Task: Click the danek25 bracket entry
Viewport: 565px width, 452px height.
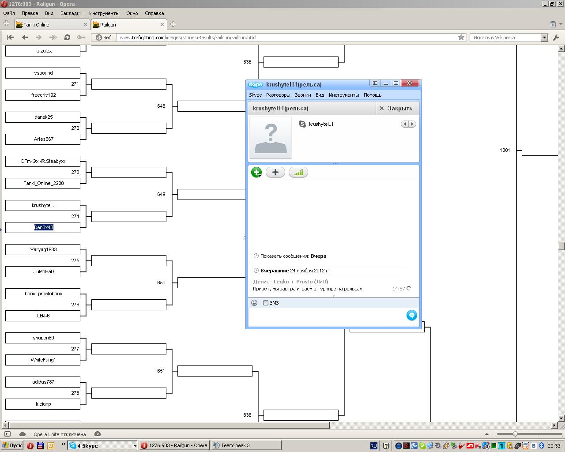Action: point(43,117)
